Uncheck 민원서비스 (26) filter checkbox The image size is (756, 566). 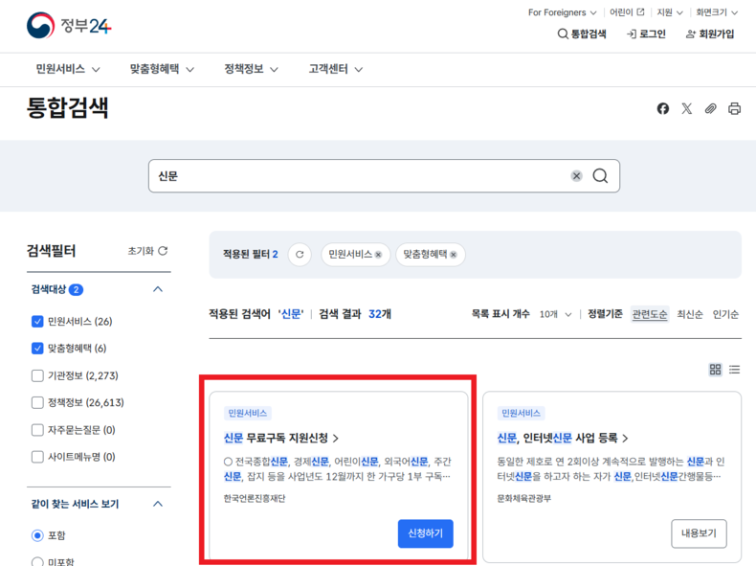click(37, 322)
